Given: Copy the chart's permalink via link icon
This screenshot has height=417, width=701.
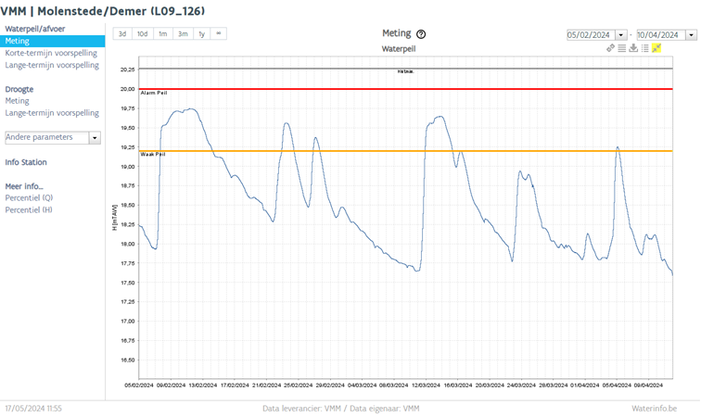Looking at the screenshot, I should click(x=610, y=48).
